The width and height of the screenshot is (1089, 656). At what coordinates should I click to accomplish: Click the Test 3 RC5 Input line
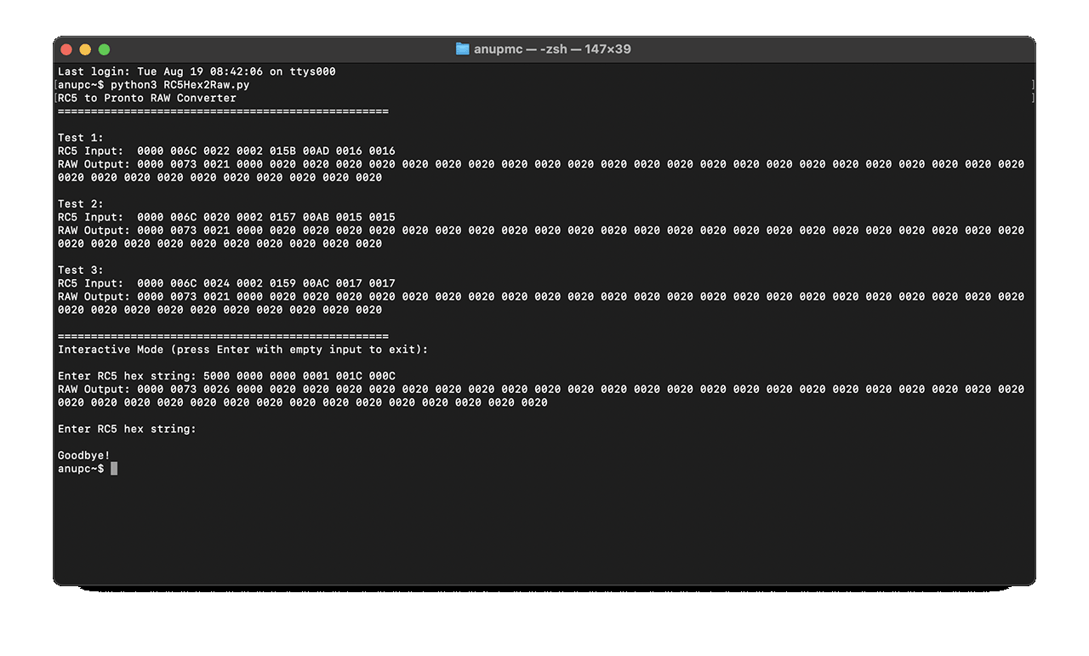point(226,283)
